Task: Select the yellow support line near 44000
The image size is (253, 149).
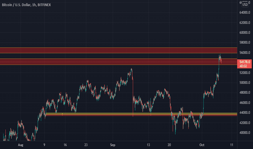Action: [141, 114]
